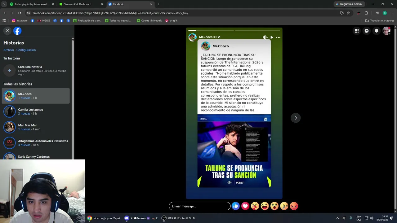
Task: Select the Facebook browser tab
Action: click(x=130, y=4)
